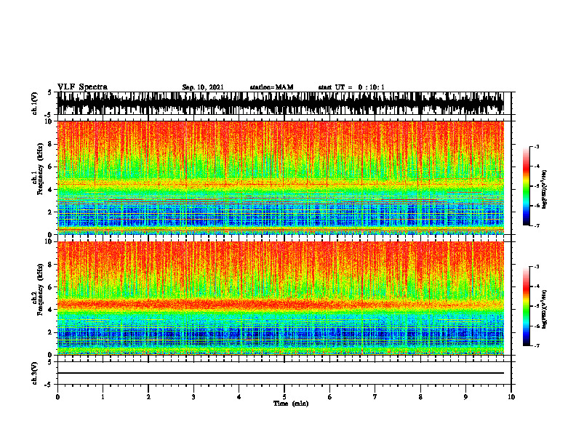This screenshot has height=445, width=576.
Task: Click the "10" tick on the time axis
Action: click(x=511, y=397)
